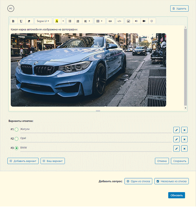The image size is (196, 207).
Task: Insert a numbered list
Action: tap(78, 21)
